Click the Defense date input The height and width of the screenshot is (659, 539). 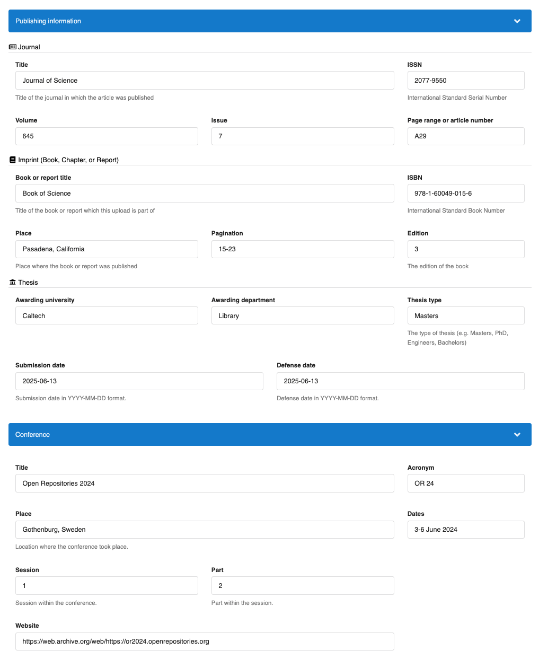point(400,381)
